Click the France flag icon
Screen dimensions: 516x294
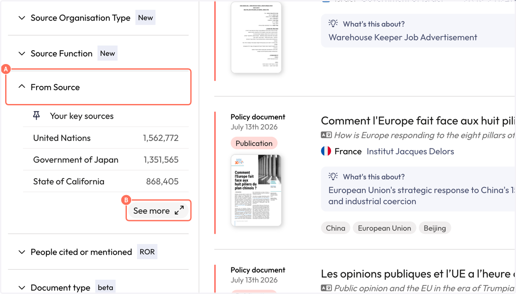(x=326, y=151)
